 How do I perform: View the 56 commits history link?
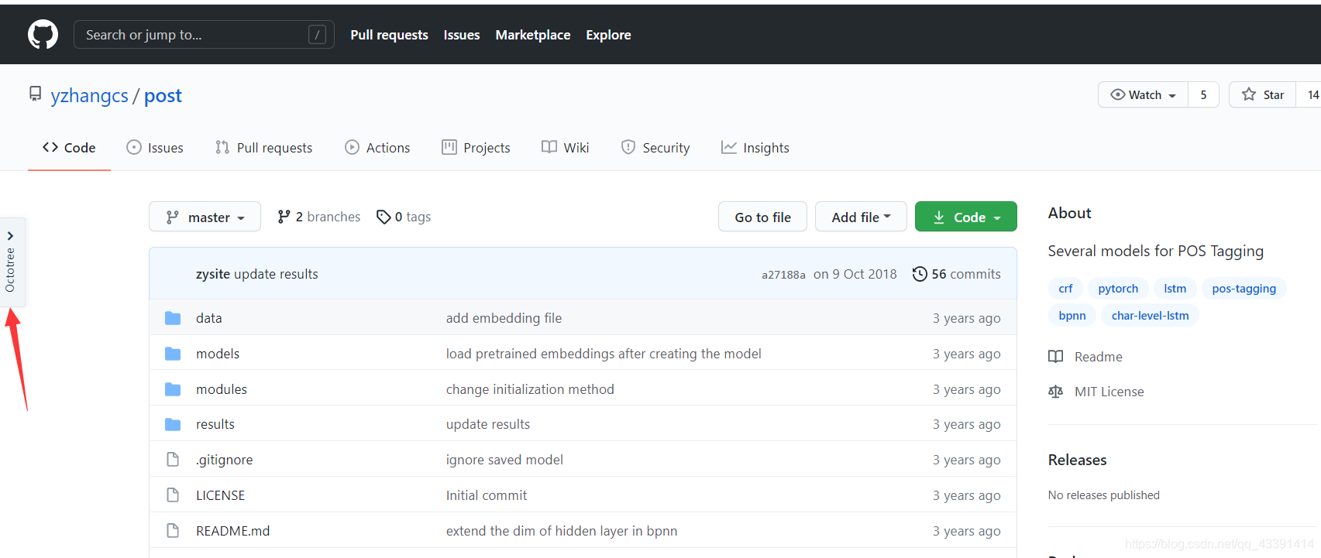[956, 274]
